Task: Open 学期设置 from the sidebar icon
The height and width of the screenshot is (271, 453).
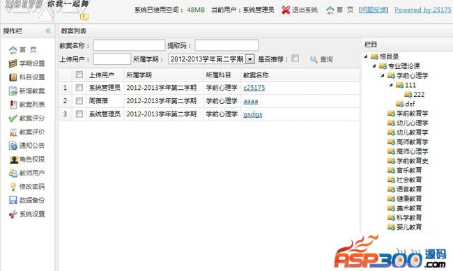Action: pos(13,63)
